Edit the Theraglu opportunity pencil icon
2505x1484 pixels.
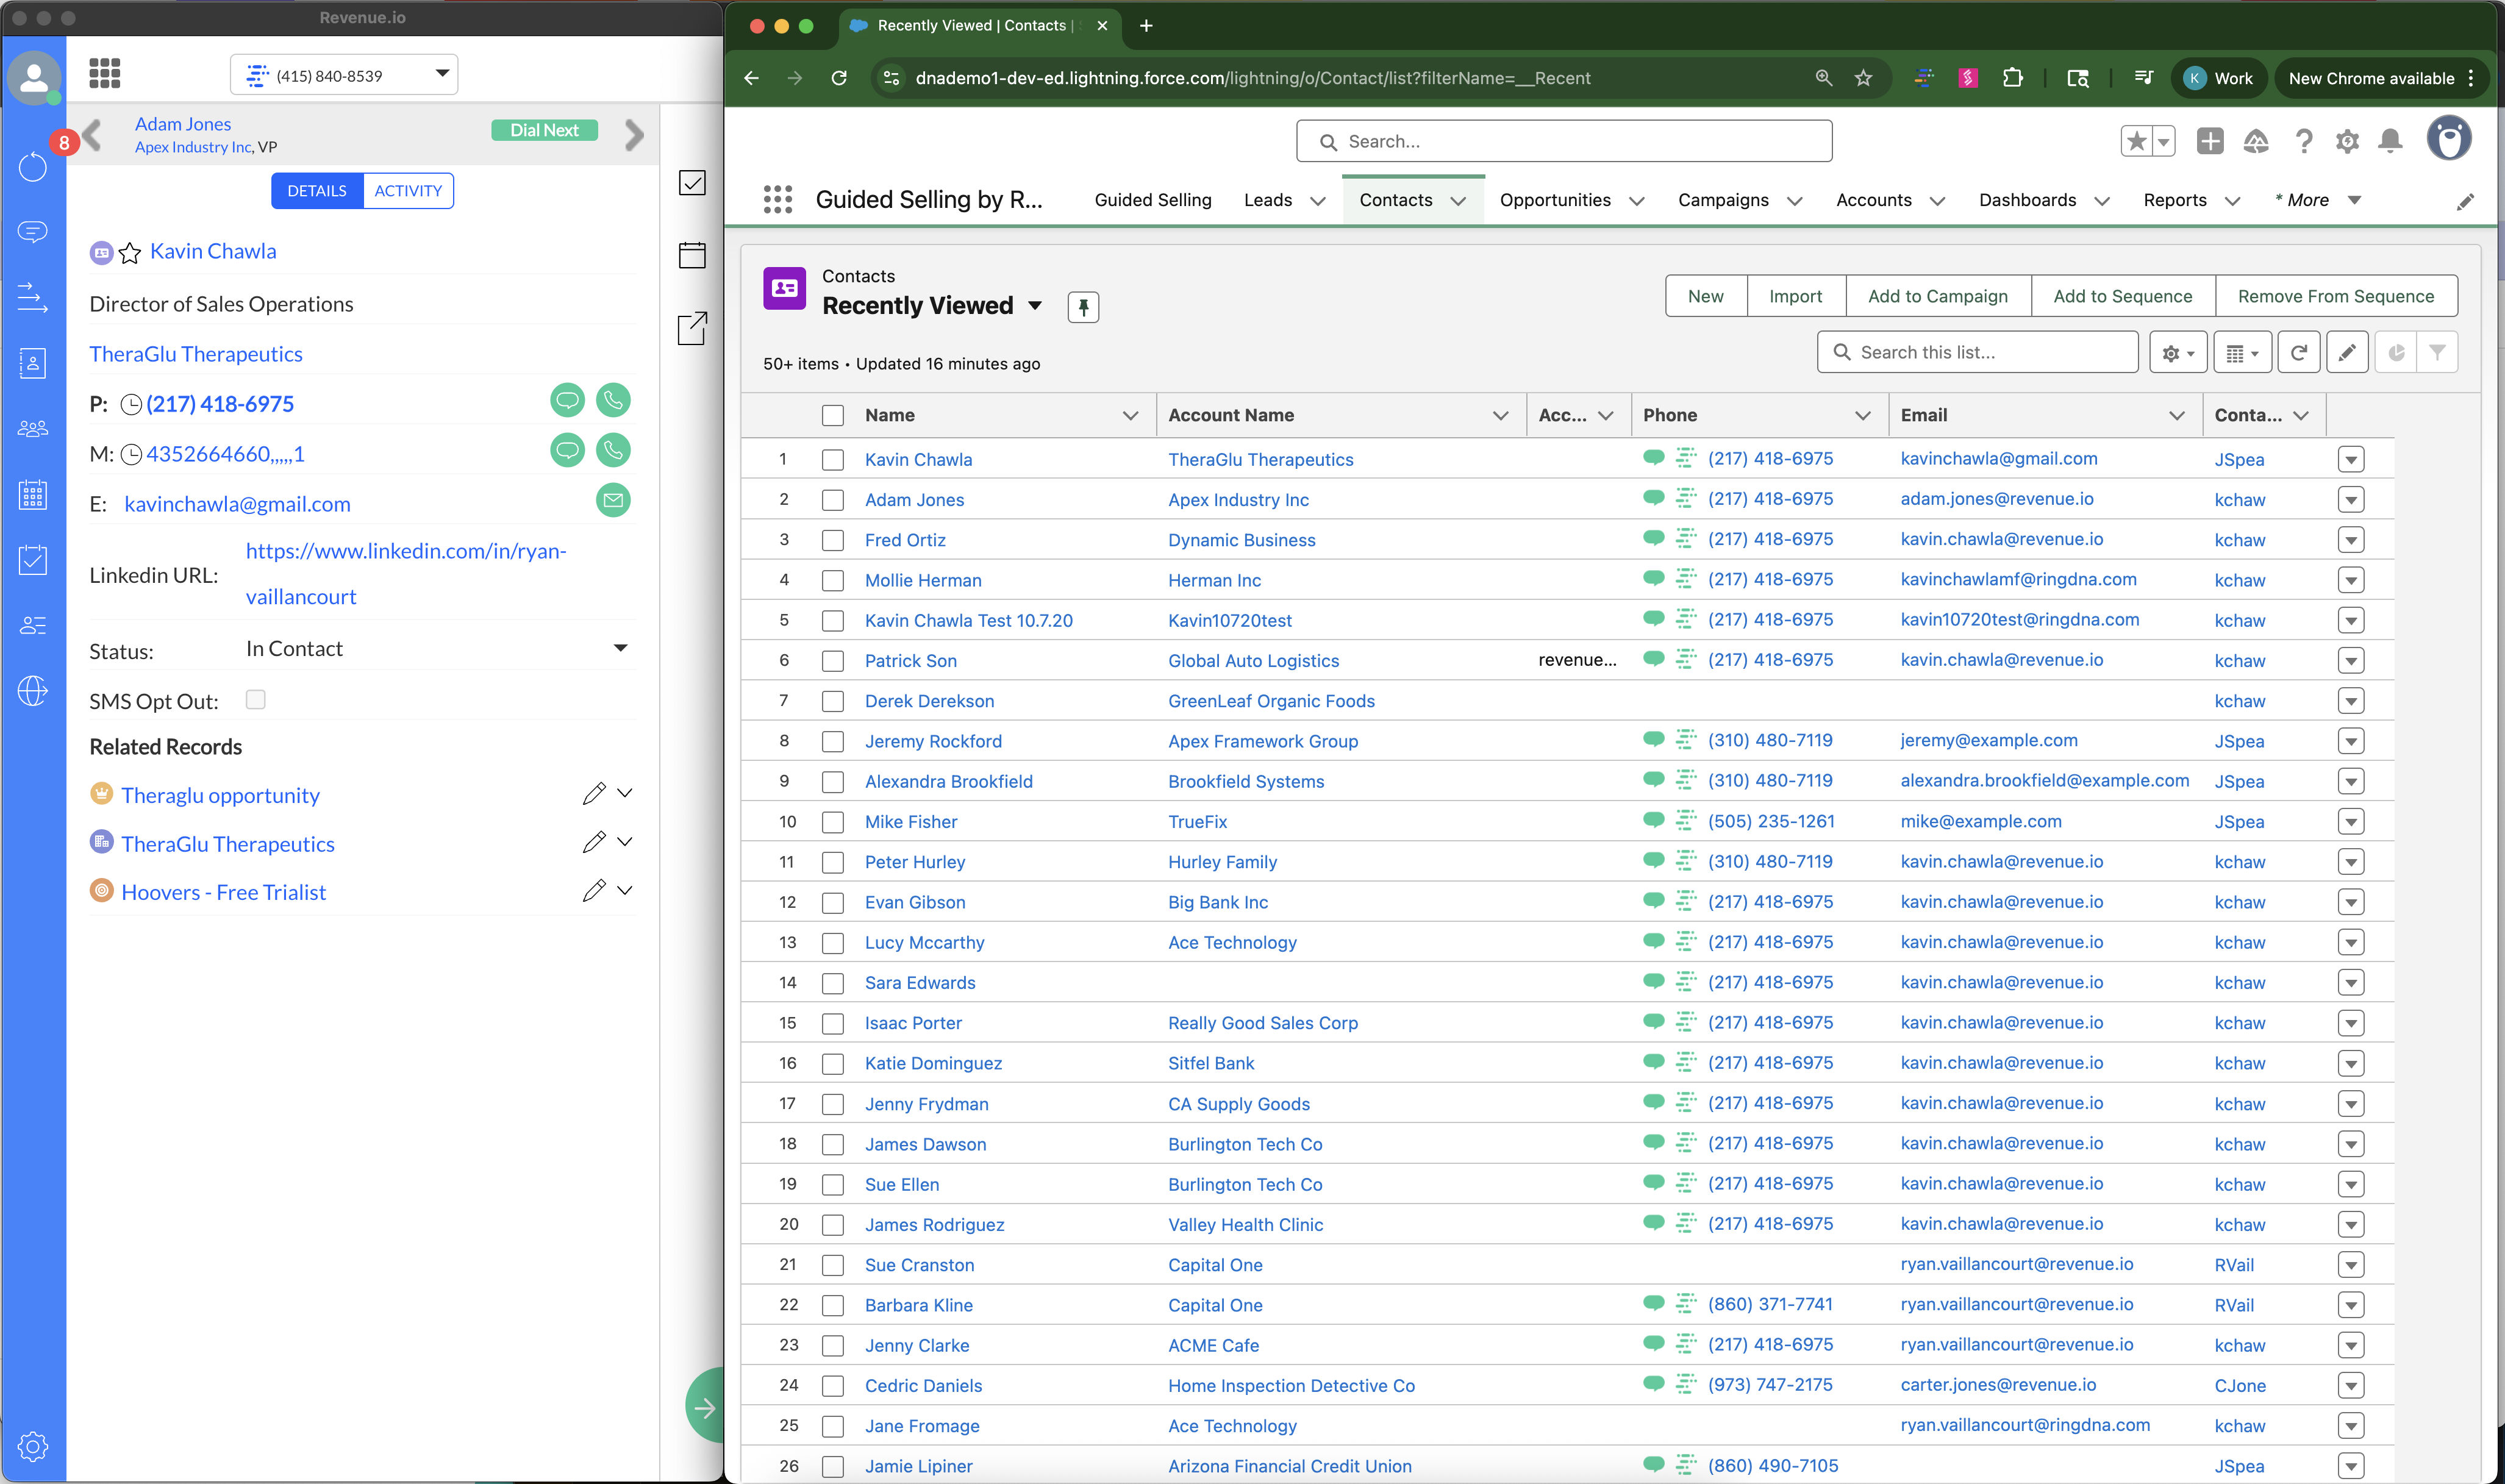pos(593,794)
